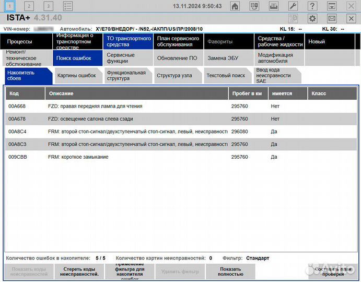Open help question mark icon
The height and width of the screenshot is (282, 361).
point(312,6)
